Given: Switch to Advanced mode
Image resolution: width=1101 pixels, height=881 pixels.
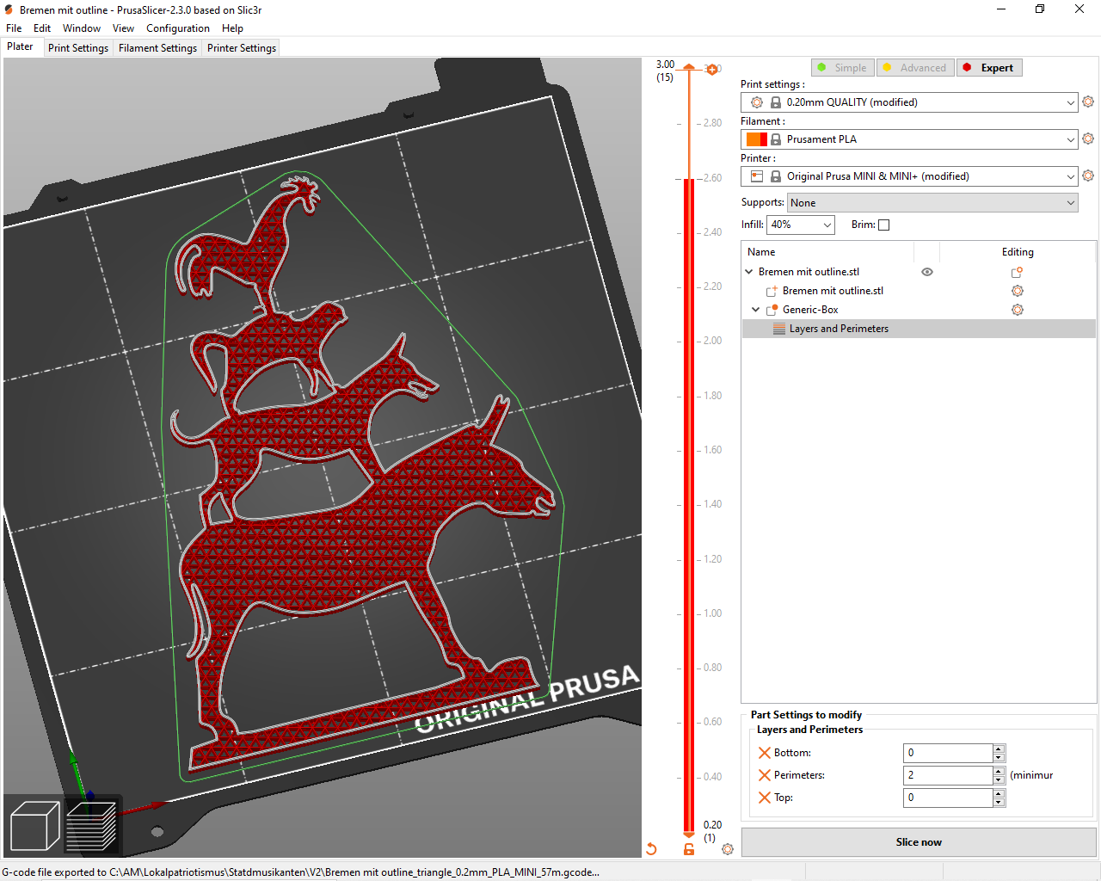Looking at the screenshot, I should point(915,68).
